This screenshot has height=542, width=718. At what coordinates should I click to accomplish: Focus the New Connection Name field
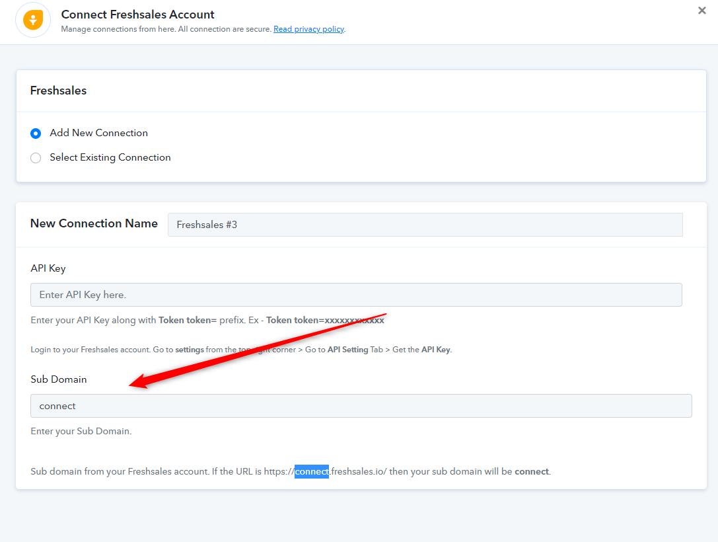(425, 225)
